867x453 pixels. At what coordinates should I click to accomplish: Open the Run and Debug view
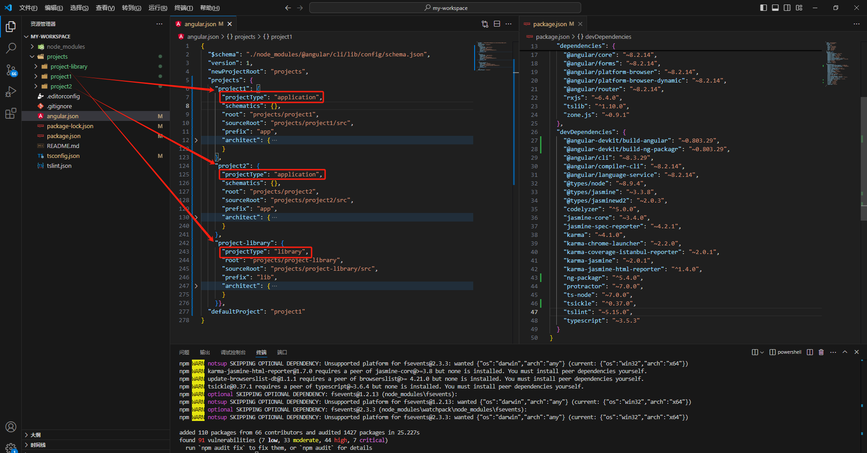[x=11, y=92]
